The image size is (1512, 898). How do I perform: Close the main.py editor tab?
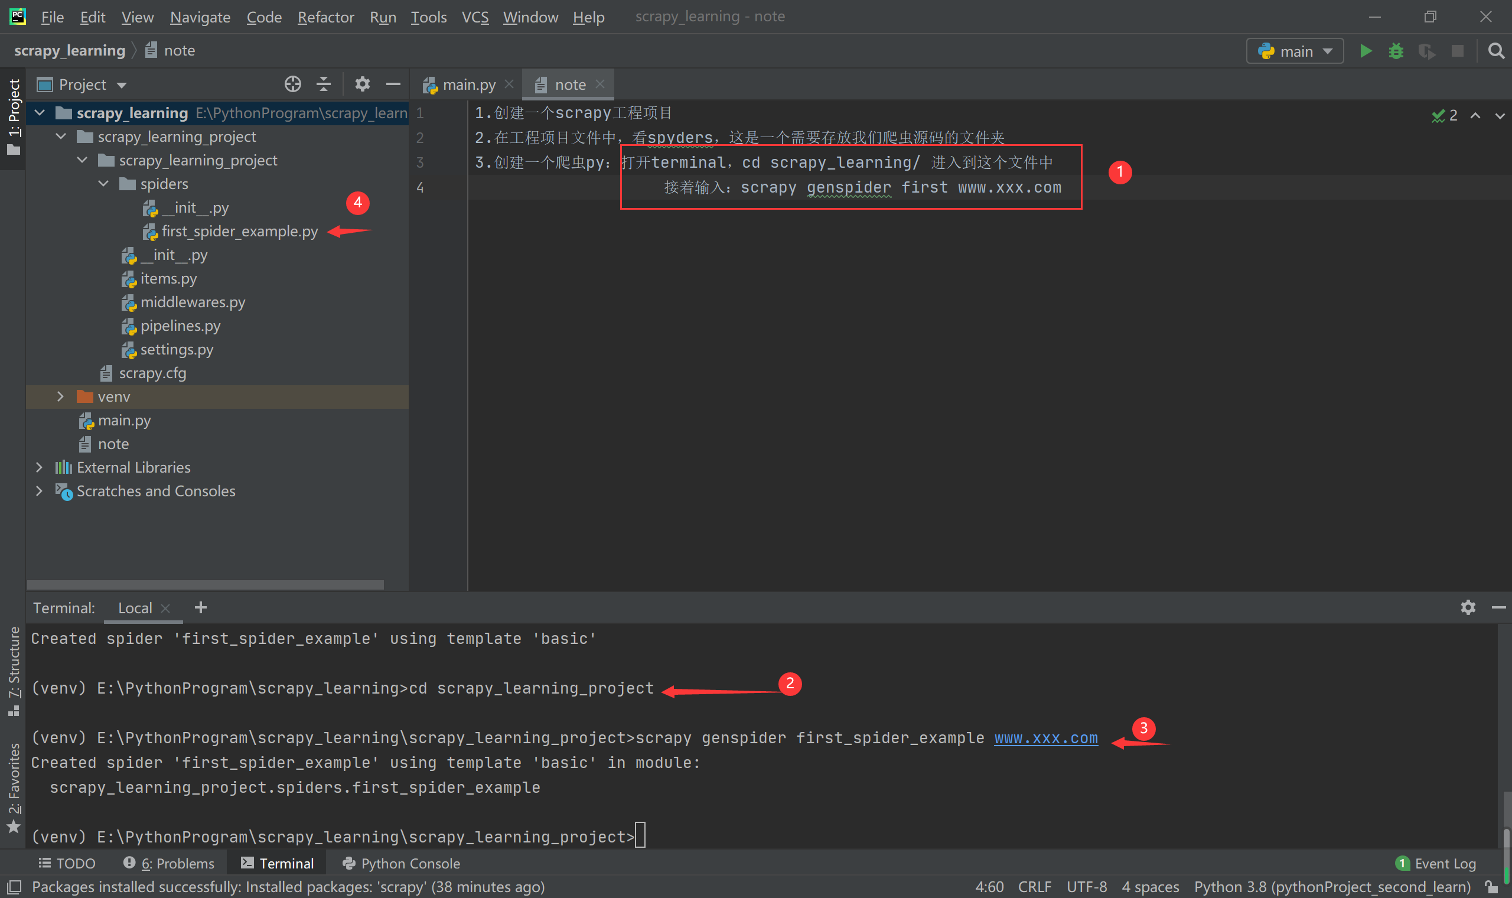[x=509, y=84]
